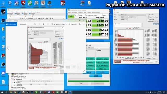Open the Help menu in AS SSD window
Image resolution: width=167 pixels, height=94 pixels.
(x=90, y=45)
